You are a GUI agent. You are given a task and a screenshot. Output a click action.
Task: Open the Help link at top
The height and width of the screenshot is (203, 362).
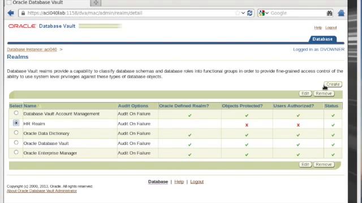click(318, 28)
